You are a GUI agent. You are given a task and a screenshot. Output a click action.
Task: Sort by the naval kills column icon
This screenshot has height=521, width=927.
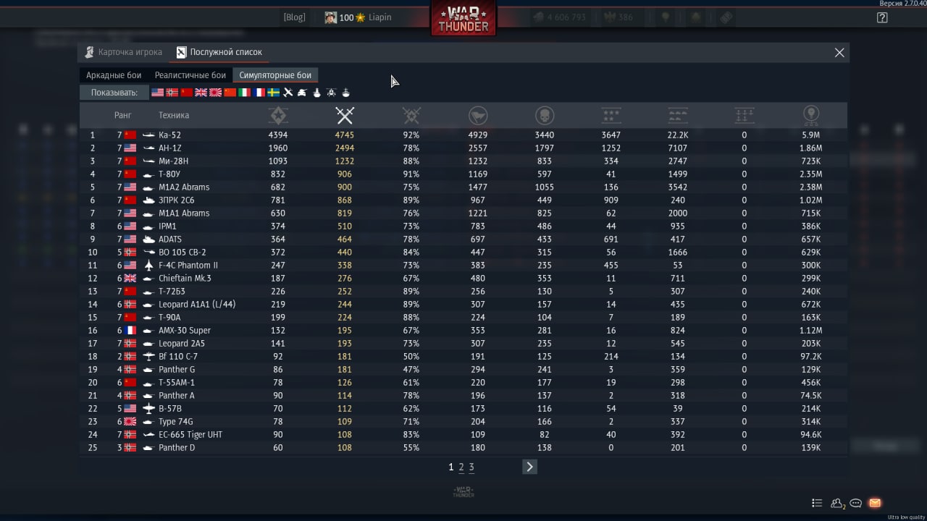tap(744, 115)
